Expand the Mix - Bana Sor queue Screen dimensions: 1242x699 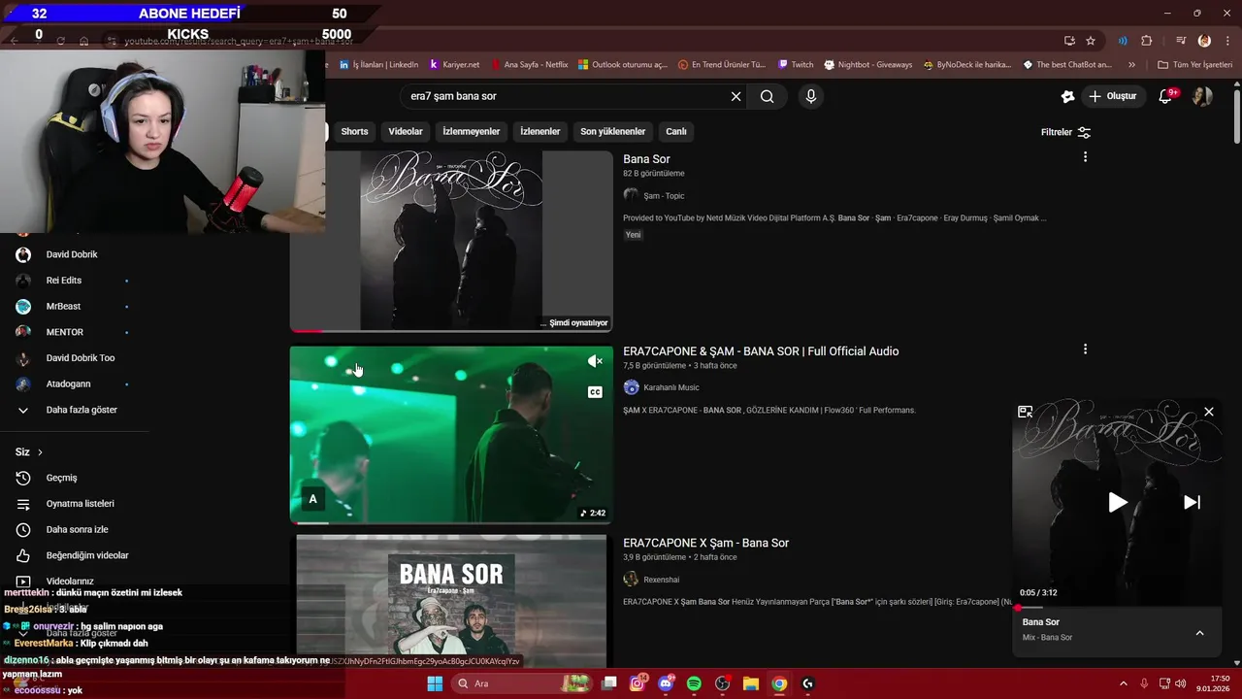point(1199,633)
